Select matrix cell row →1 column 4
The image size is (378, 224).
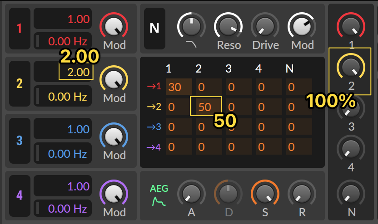click(x=269, y=87)
